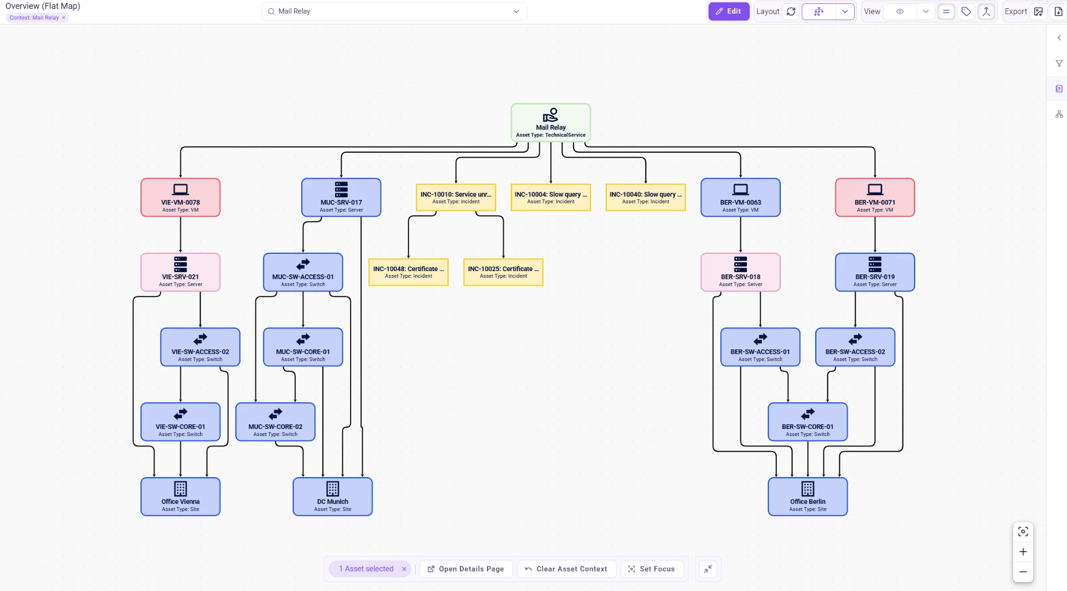Select the BER-SW-CORE-01 switch node
The image size is (1067, 591).
(x=807, y=422)
